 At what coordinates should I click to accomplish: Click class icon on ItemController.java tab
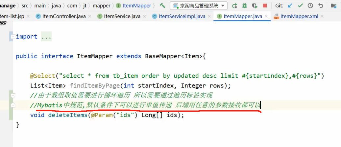coord(38,16)
